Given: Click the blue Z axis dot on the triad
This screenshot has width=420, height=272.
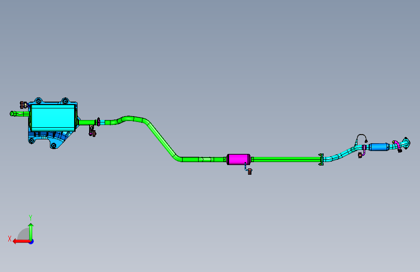Looking at the screenshot, I should [31, 242].
